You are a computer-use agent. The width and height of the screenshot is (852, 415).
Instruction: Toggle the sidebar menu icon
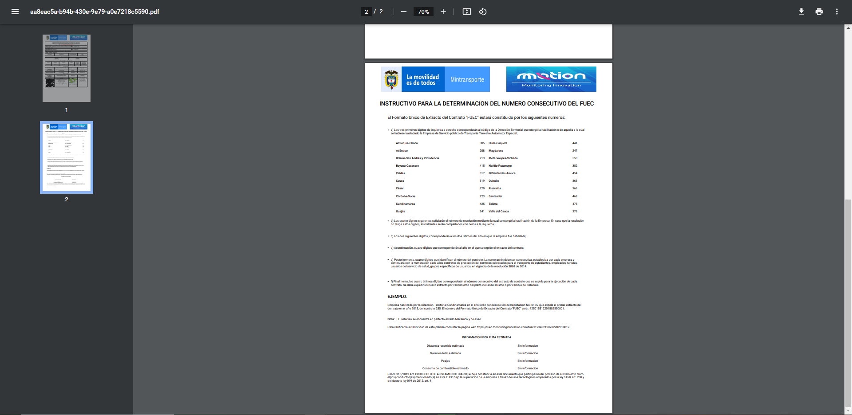[15, 12]
